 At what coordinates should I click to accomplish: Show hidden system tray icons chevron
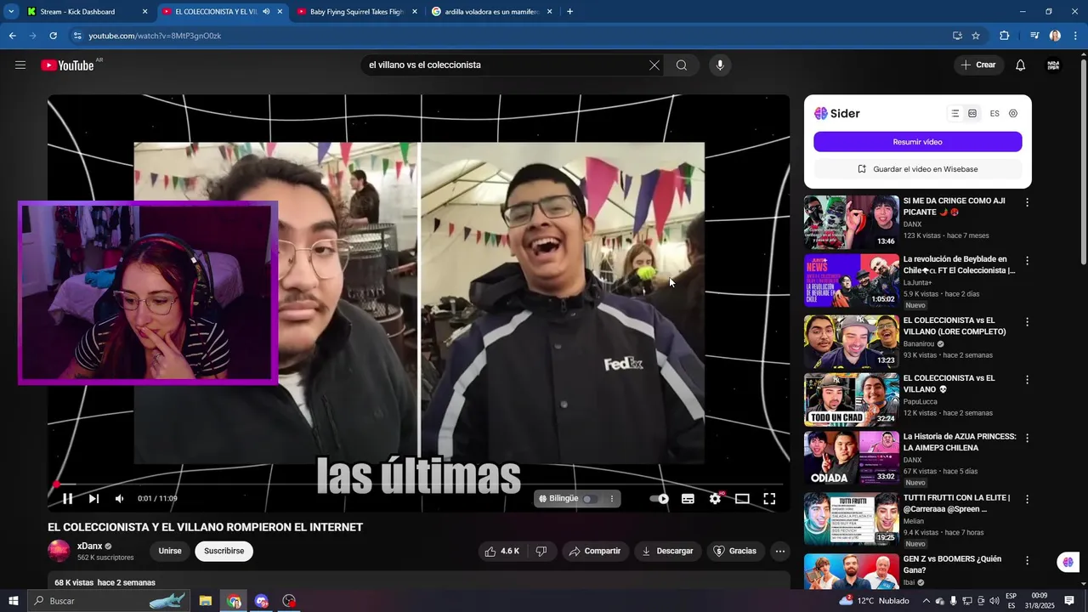click(926, 601)
